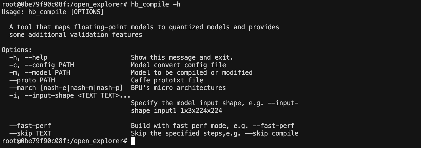421x148 pixels.
Task: Click the '-i, --input-shape <TEXT TEXT>...' option
Action: tap(70, 95)
